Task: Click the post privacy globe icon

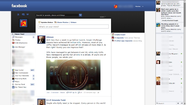Action: point(98,92)
